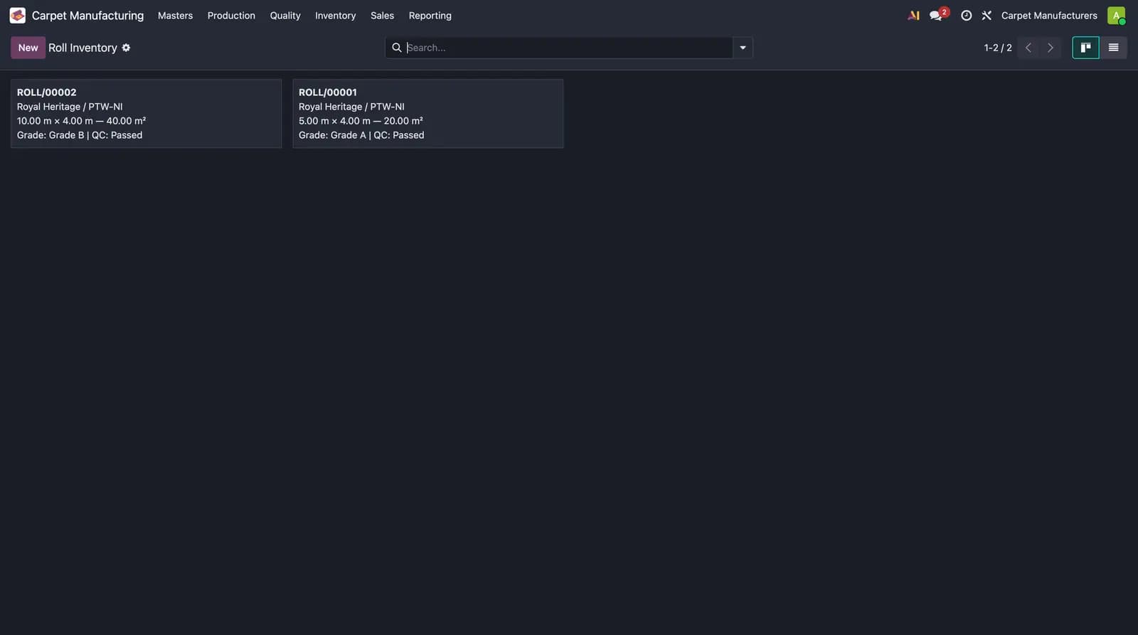The width and height of the screenshot is (1138, 635).
Task: Open the Reporting menu
Action: [430, 15]
